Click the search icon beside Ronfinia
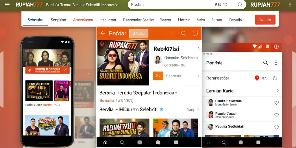Viewport: 296px width, 148px height. (265, 63)
